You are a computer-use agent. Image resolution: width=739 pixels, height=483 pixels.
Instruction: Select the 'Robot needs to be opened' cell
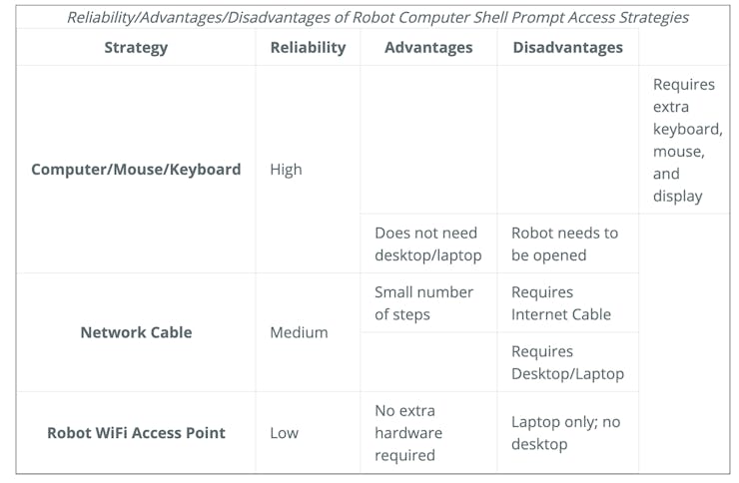coord(565,243)
